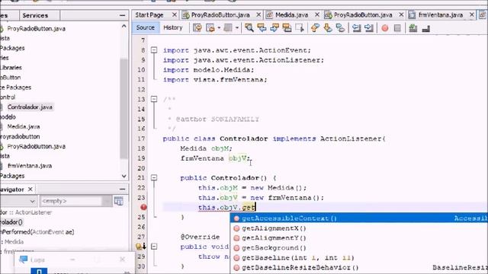Click the gray disabled toolbar icon beside history arrows
The image size is (488, 274).
228,28
